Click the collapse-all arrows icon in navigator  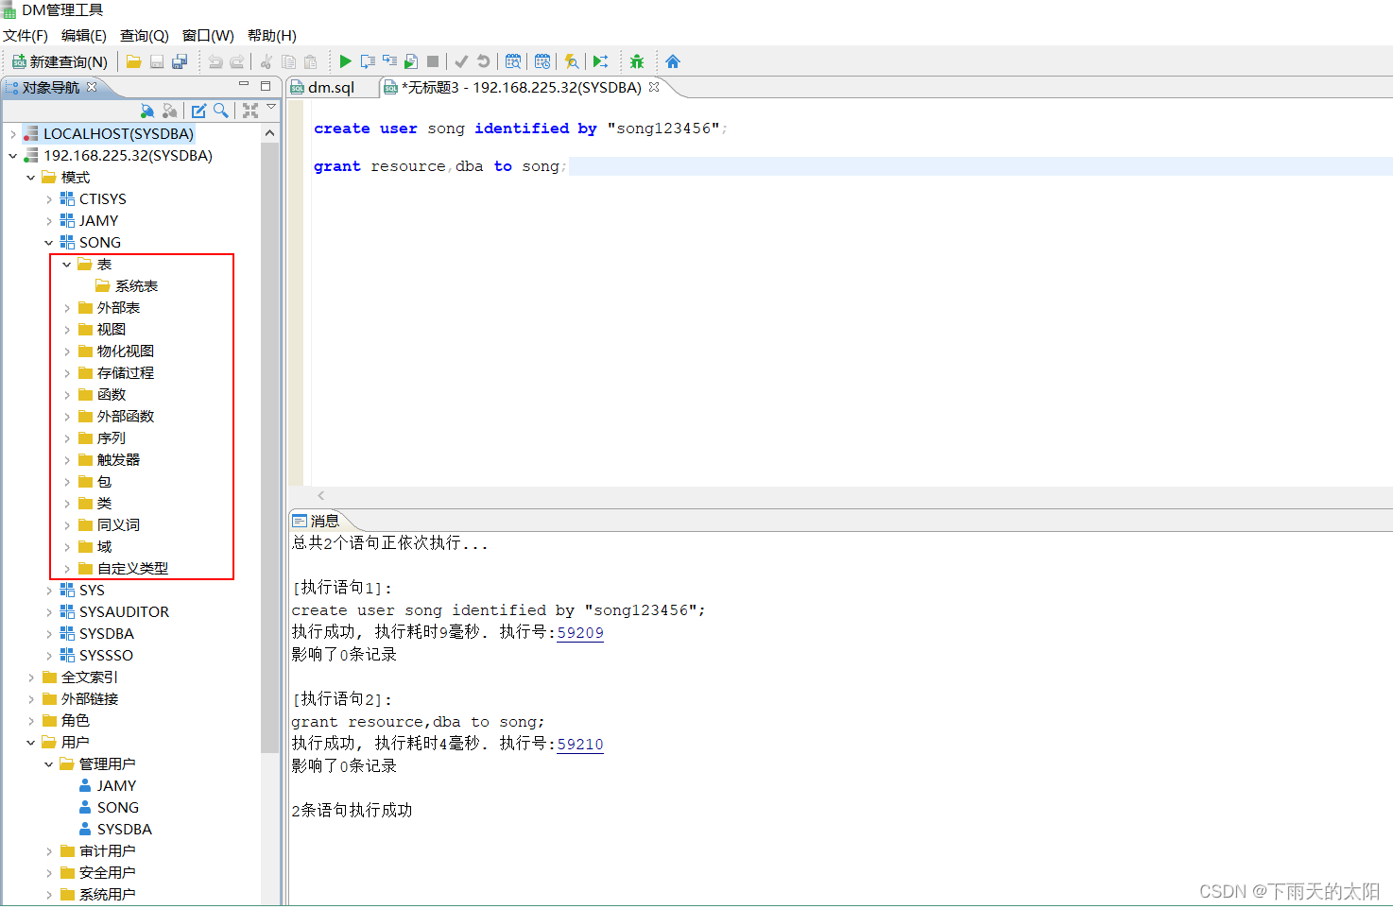(x=249, y=111)
